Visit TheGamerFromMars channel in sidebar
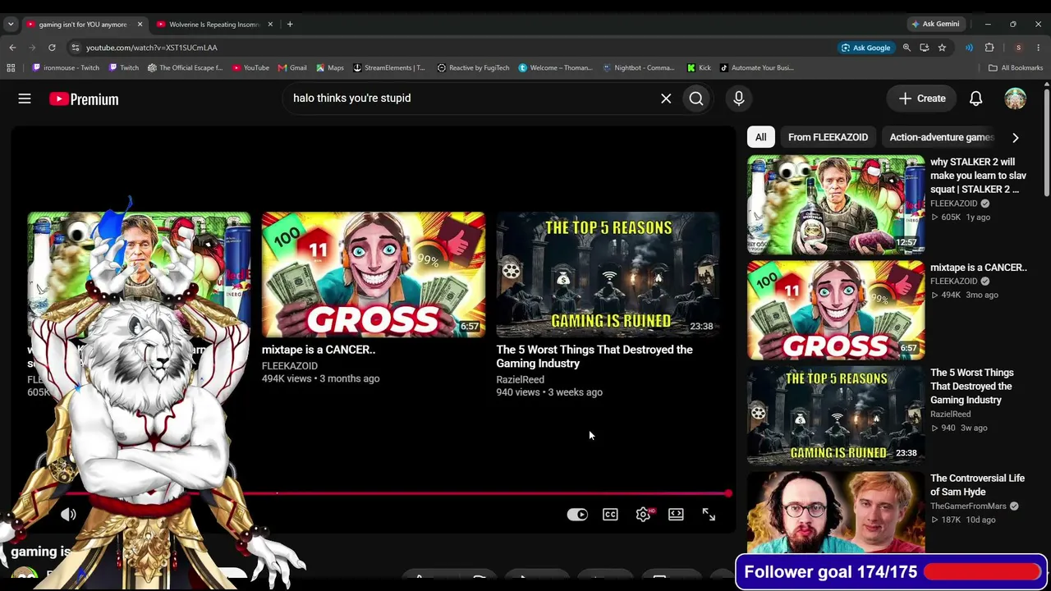The height and width of the screenshot is (591, 1051). pyautogui.click(x=968, y=506)
